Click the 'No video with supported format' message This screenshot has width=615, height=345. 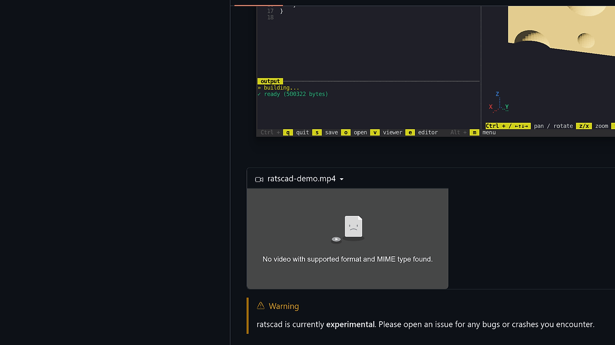pos(347,259)
